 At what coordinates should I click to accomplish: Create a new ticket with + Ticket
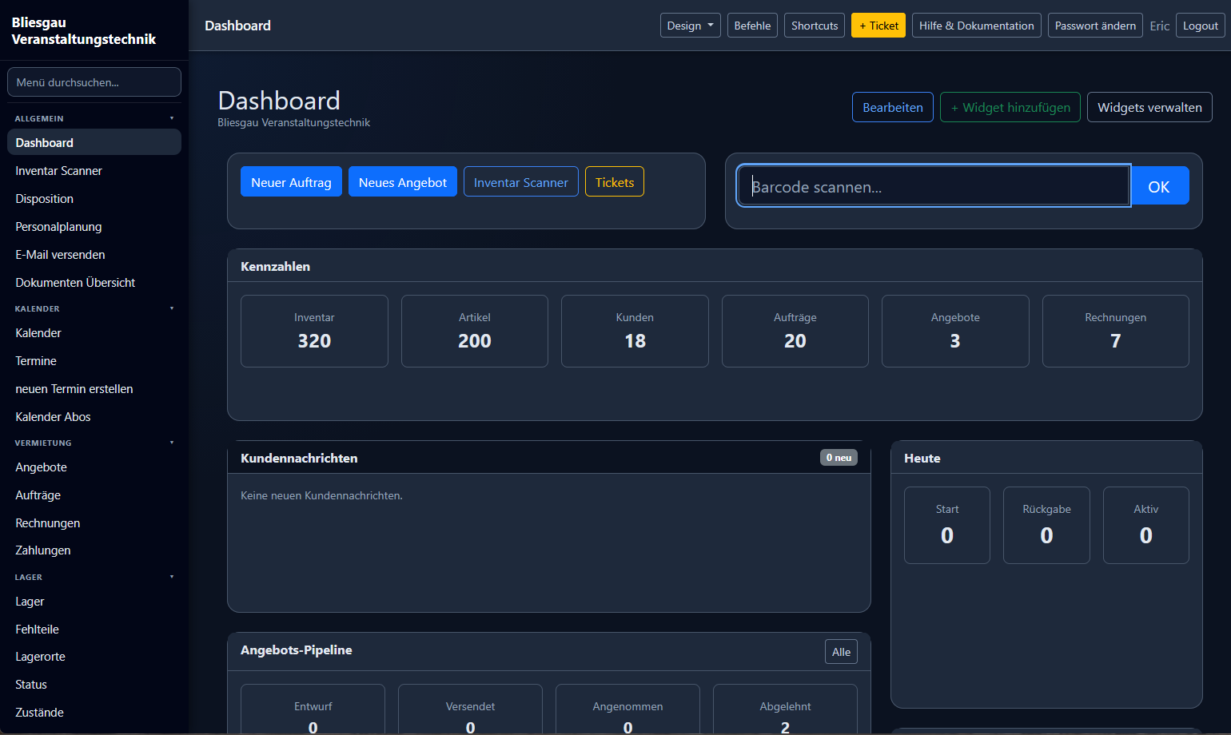click(878, 26)
